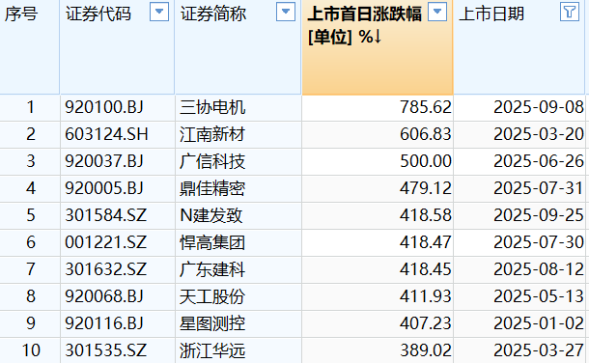Click listing date 2025-03-20
Image resolution: width=589 pixels, height=363 pixels.
[539, 134]
